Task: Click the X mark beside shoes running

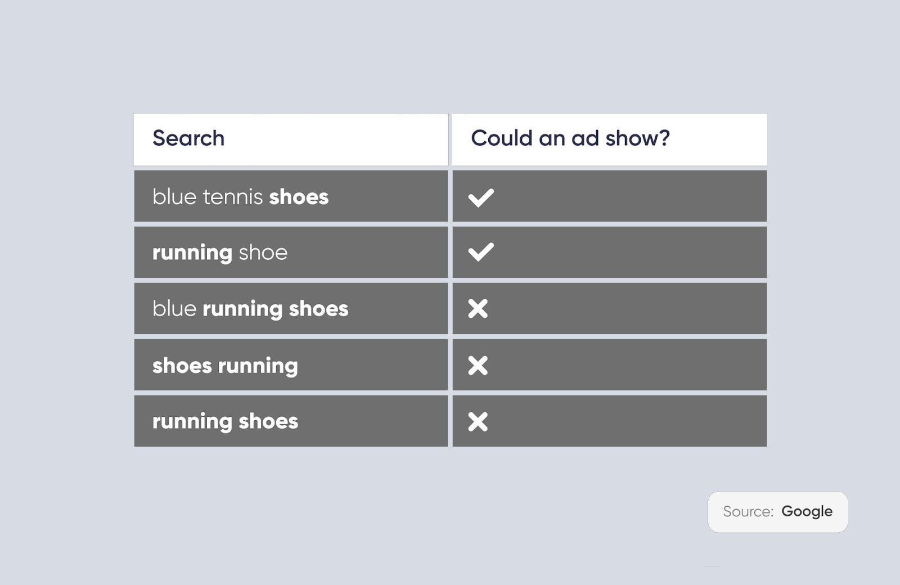Action: (x=478, y=366)
